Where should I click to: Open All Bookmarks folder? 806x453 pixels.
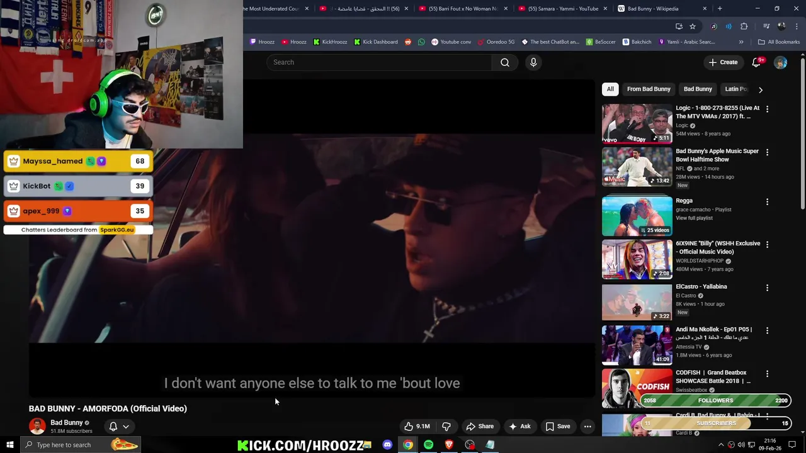779,42
